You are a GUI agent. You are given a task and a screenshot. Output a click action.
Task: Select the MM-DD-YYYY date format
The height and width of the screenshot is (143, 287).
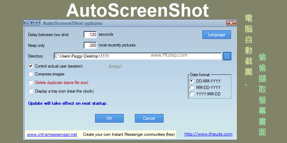pos(192,87)
